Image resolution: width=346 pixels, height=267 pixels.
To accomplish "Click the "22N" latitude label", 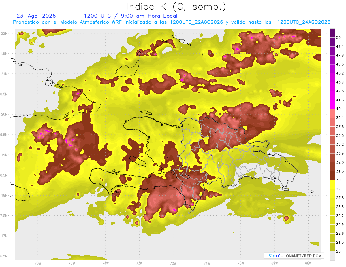I will (4, 33).
